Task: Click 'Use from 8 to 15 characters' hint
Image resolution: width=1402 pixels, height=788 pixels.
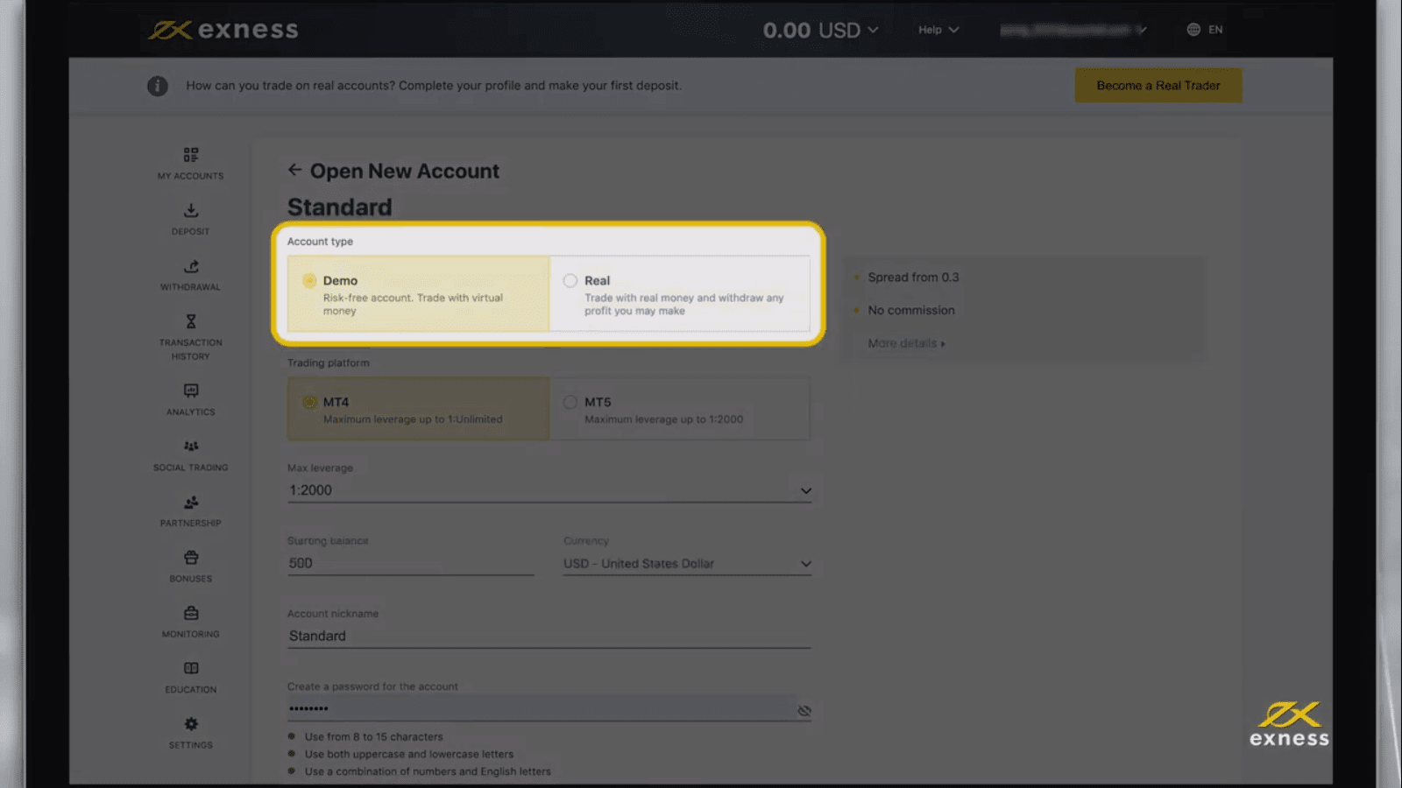Action: coord(373,736)
